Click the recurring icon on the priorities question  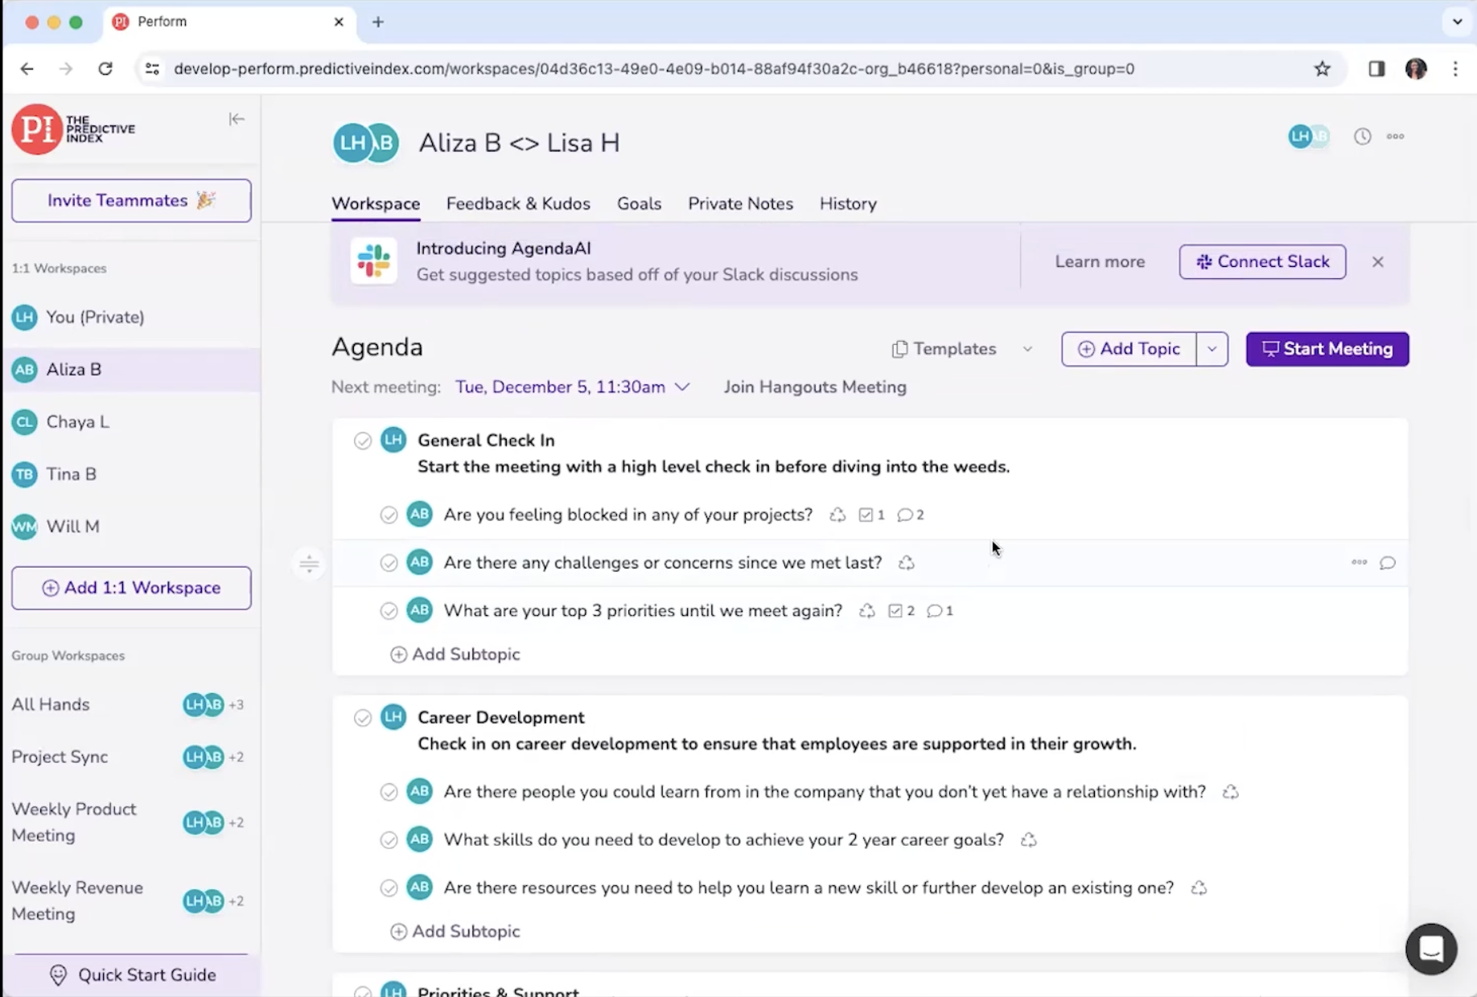click(866, 611)
